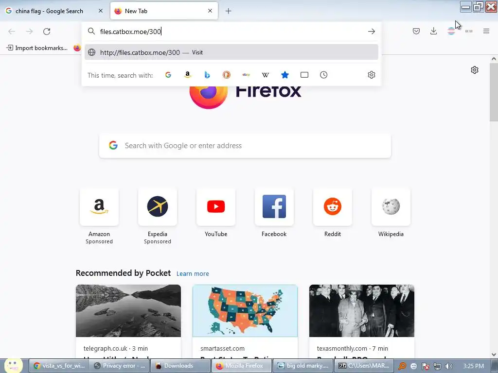Switch to big old marky taskbar window
This screenshot has width=498, height=373.
[x=302, y=366]
